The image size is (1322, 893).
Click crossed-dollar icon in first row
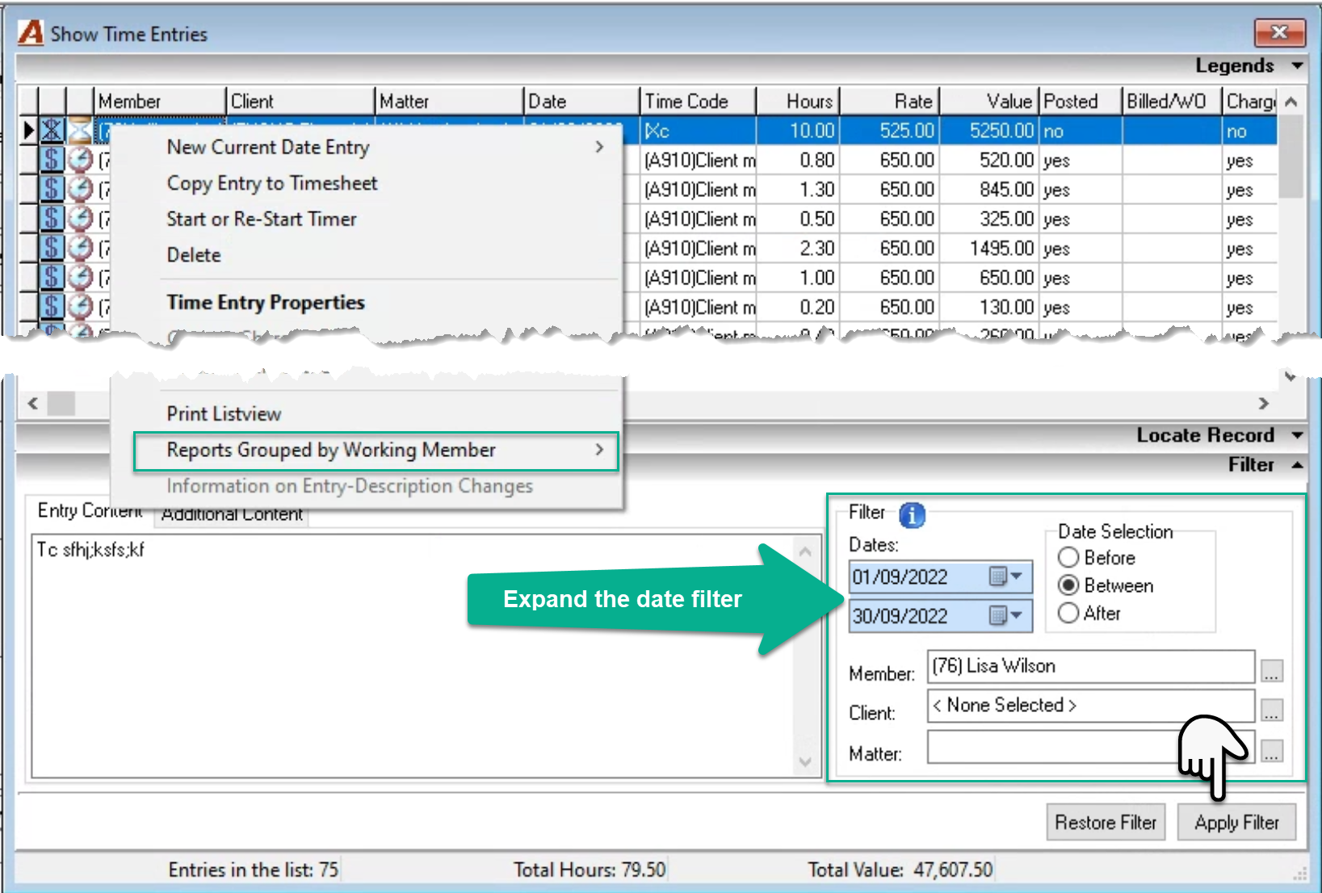[52, 131]
